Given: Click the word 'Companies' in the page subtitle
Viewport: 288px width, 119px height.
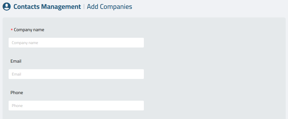Looking at the screenshot, I should pyautogui.click(x=116, y=7).
